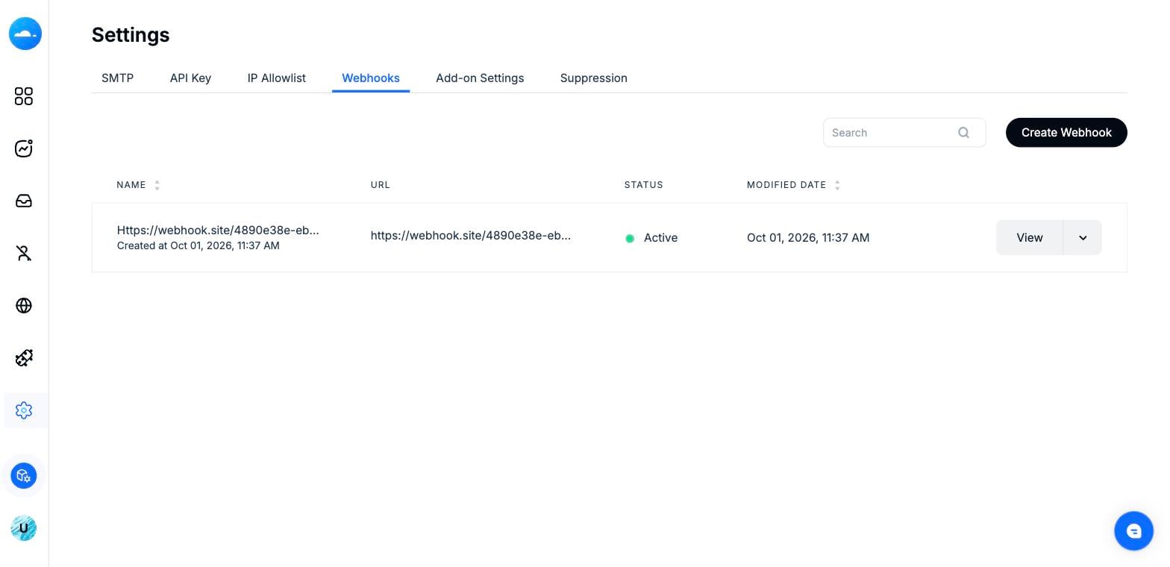Click the Active status text
The height and width of the screenshot is (567, 1170).
(660, 238)
